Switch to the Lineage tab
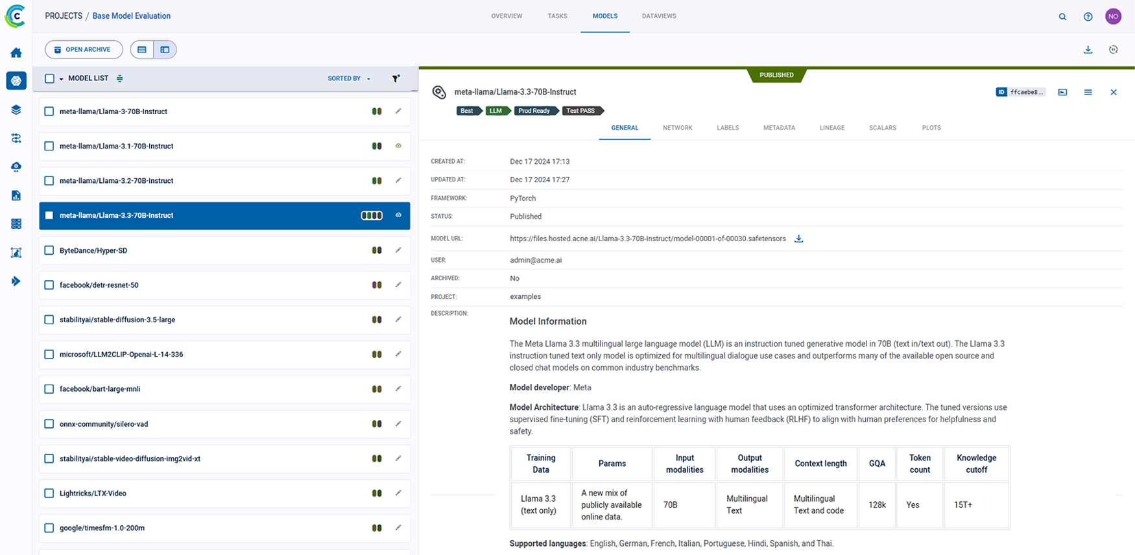This screenshot has width=1135, height=555. point(831,128)
